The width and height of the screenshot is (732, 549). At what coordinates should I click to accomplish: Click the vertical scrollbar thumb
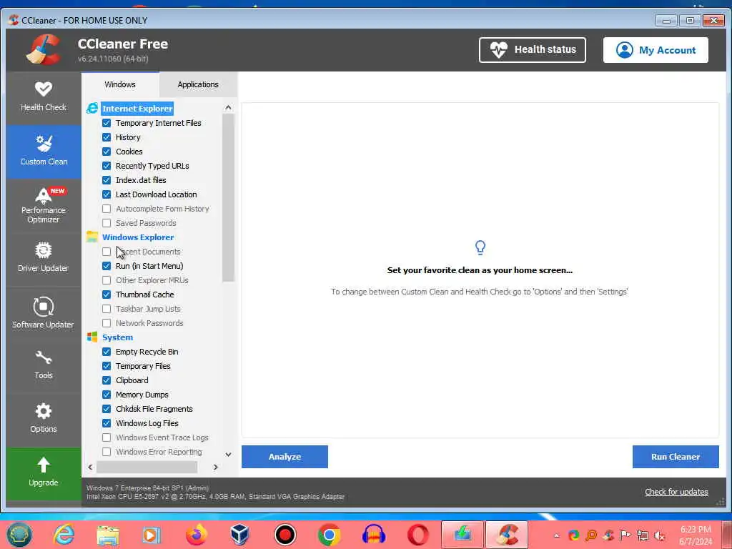click(x=228, y=198)
